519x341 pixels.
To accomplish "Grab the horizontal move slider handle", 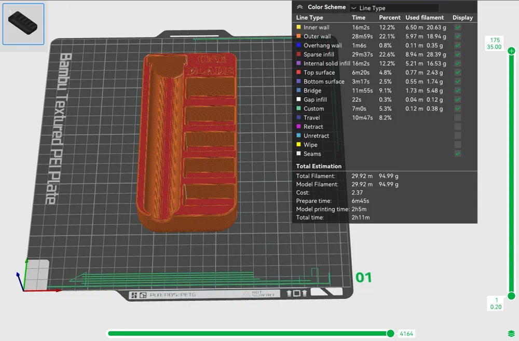I will pyautogui.click(x=391, y=333).
